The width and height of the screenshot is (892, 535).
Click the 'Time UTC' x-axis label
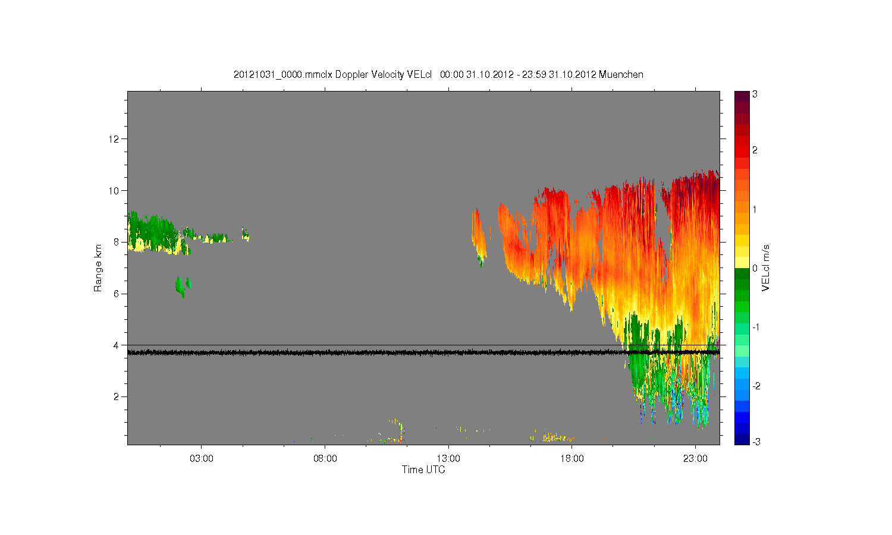pos(423,470)
